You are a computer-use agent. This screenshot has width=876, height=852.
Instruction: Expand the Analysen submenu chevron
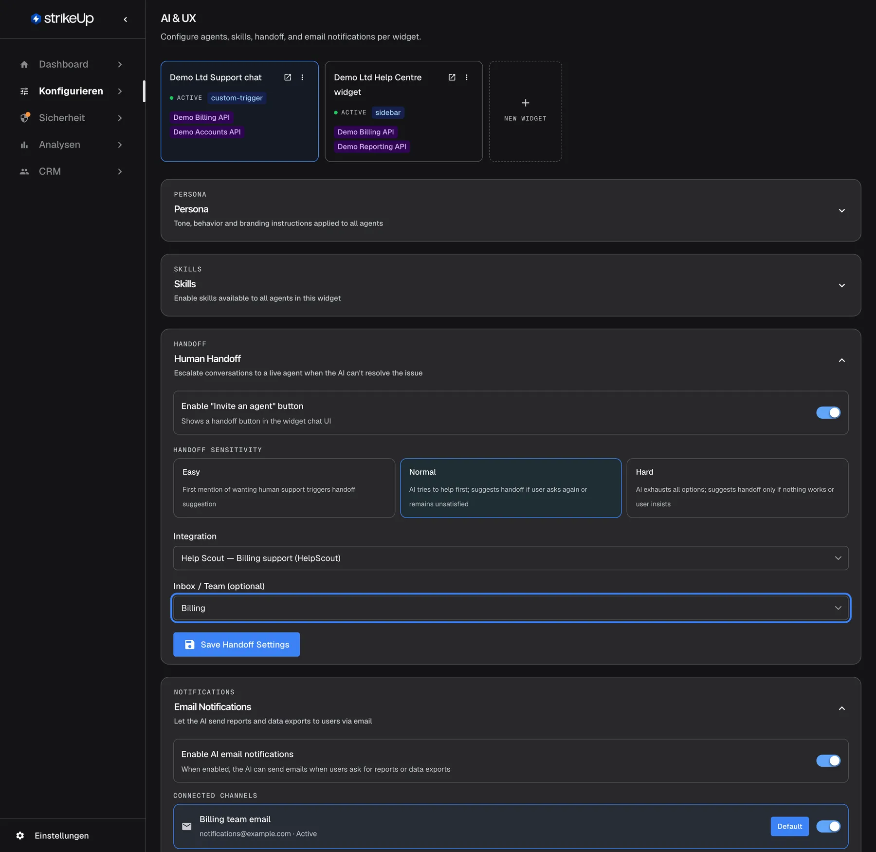pyautogui.click(x=120, y=145)
